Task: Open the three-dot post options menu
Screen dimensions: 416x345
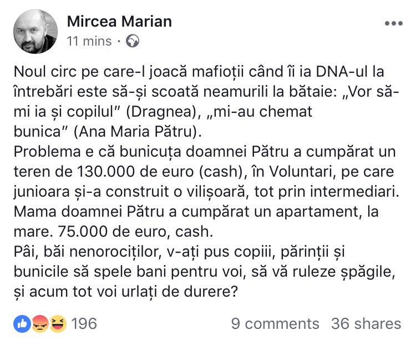Action: [x=393, y=23]
